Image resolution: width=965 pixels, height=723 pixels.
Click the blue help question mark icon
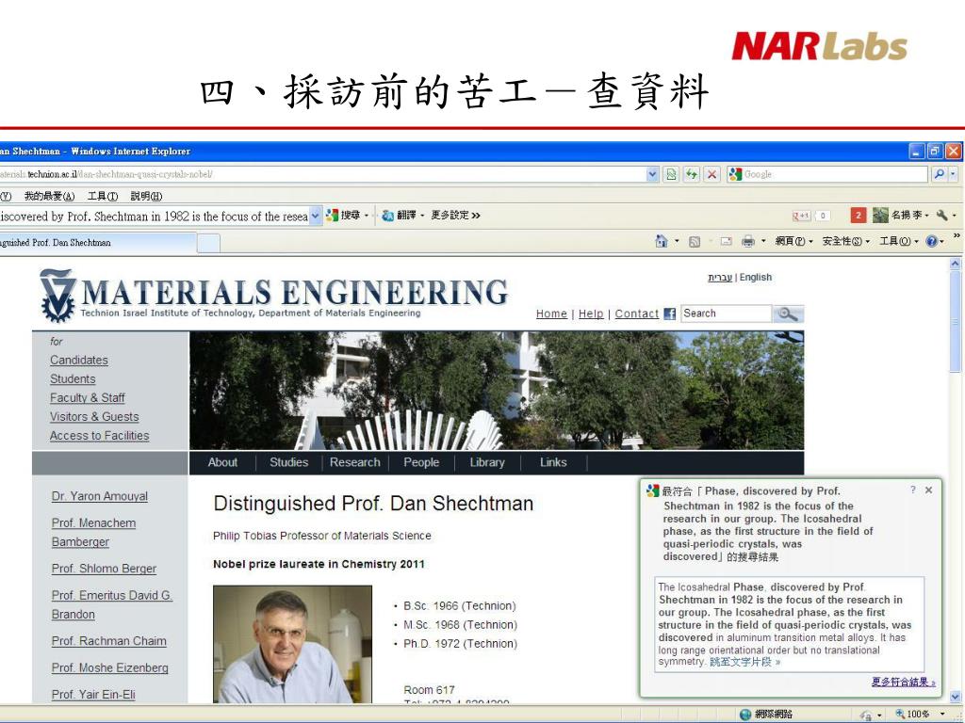tap(931, 242)
